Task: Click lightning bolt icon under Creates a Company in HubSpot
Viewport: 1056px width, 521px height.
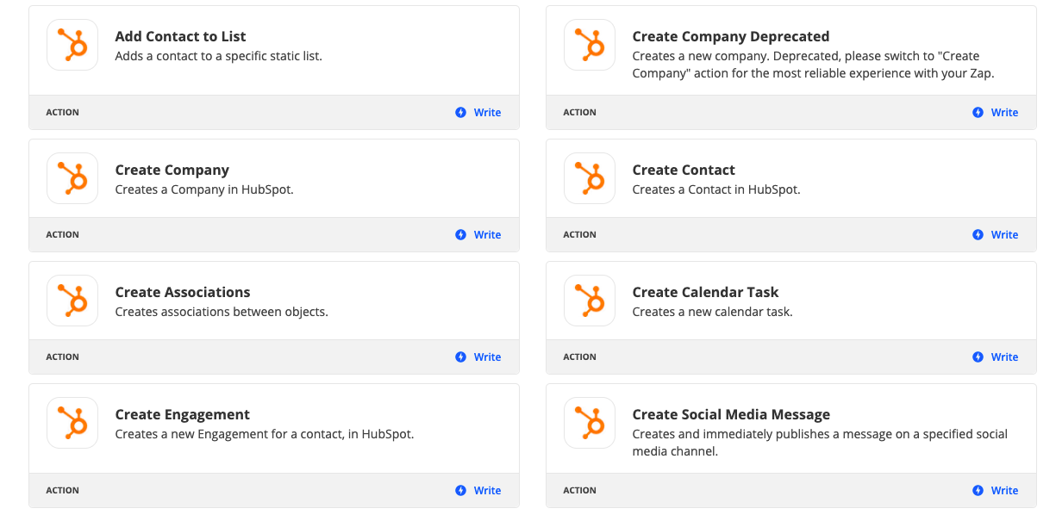Action: pyautogui.click(x=460, y=235)
